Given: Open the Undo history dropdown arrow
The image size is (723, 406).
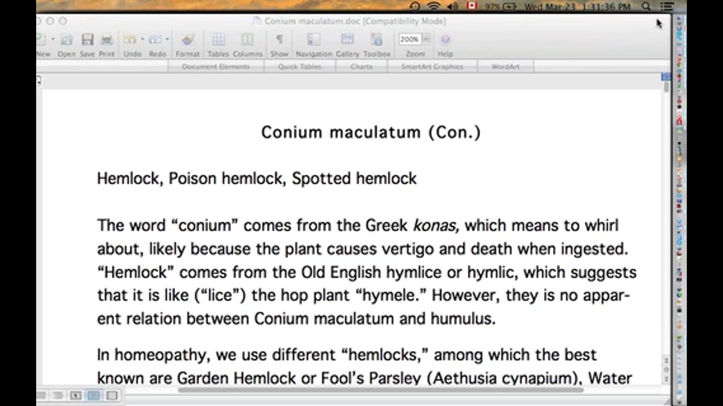Looking at the screenshot, I should tap(142, 39).
